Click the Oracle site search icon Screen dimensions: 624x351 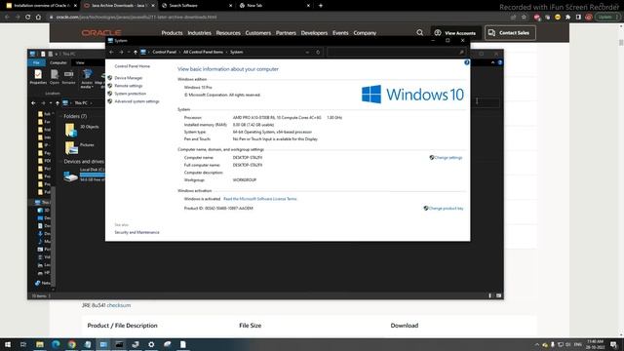[420, 32]
